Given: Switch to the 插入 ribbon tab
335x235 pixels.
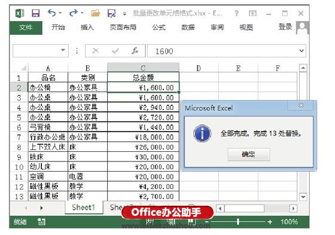Looking at the screenshot, I should coord(87,28).
